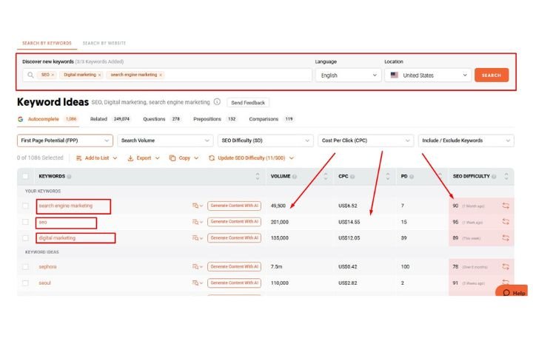
Task: Toggle the select-all checkbox in header
Action: [x=25, y=176]
